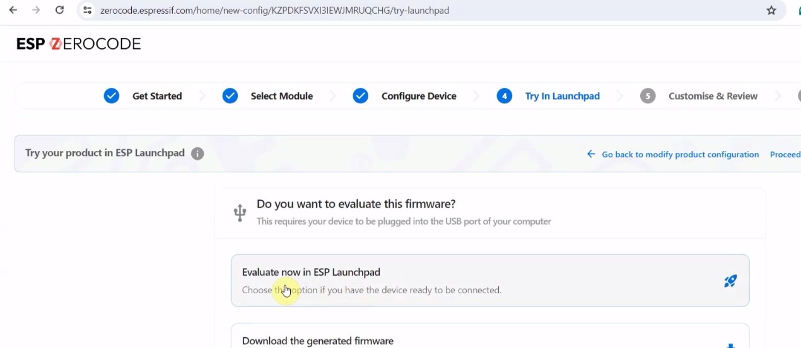Click the ESP ZeroCode logo
801x348 pixels.
(x=78, y=43)
